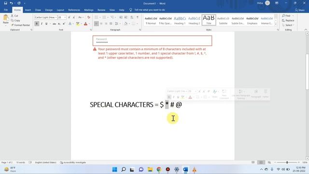Click the Paste clipboard icon
Viewport: 309px width, 174px height.
pos(6,18)
